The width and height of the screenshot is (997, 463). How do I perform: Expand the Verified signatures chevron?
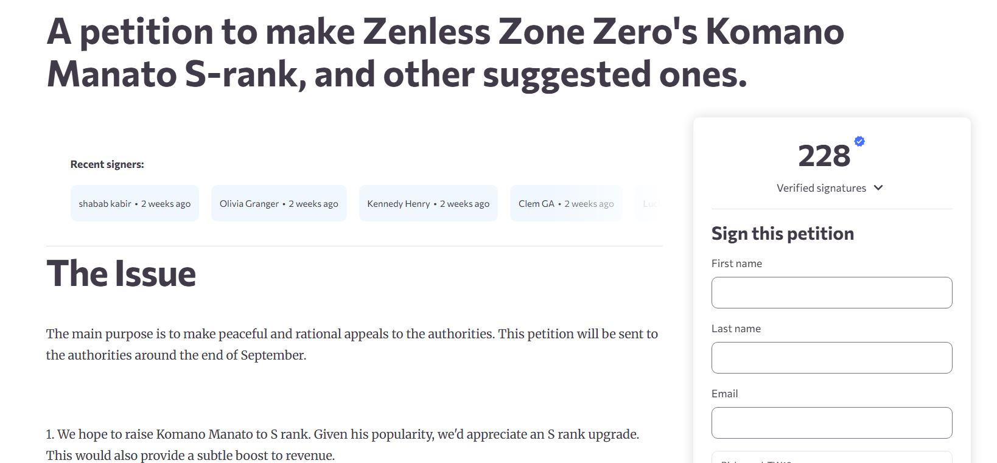(x=878, y=187)
